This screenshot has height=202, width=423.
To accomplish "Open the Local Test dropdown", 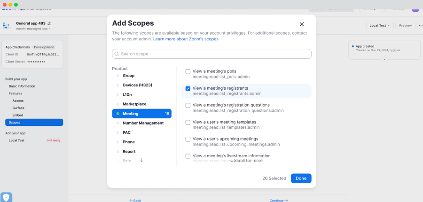I will coord(380,25).
